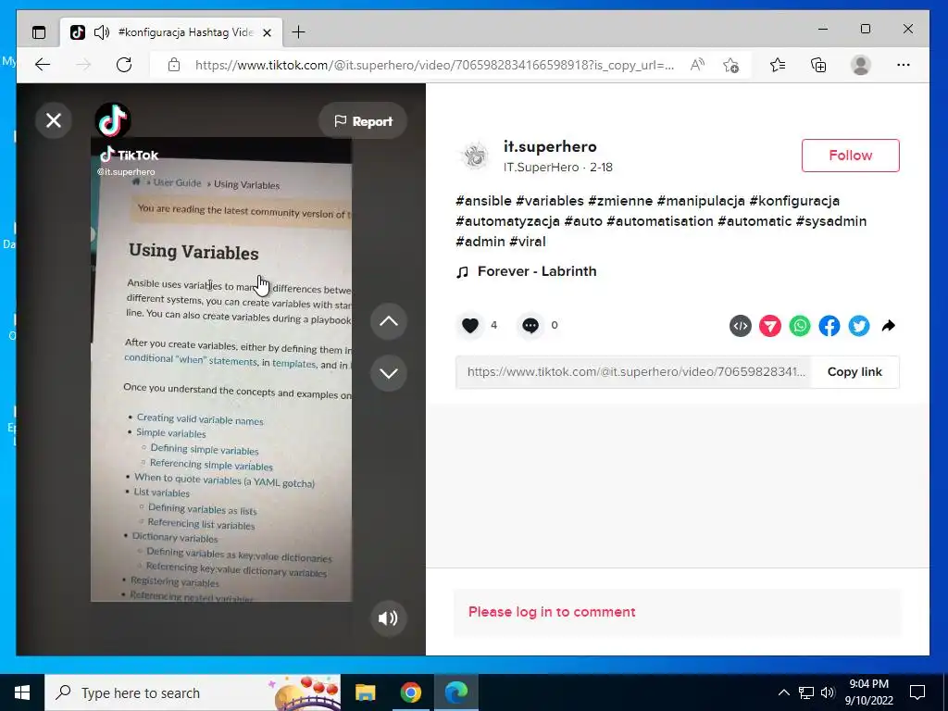Open the #automatyzacja hashtag
Screen dimensions: 948x711
click(x=508, y=221)
